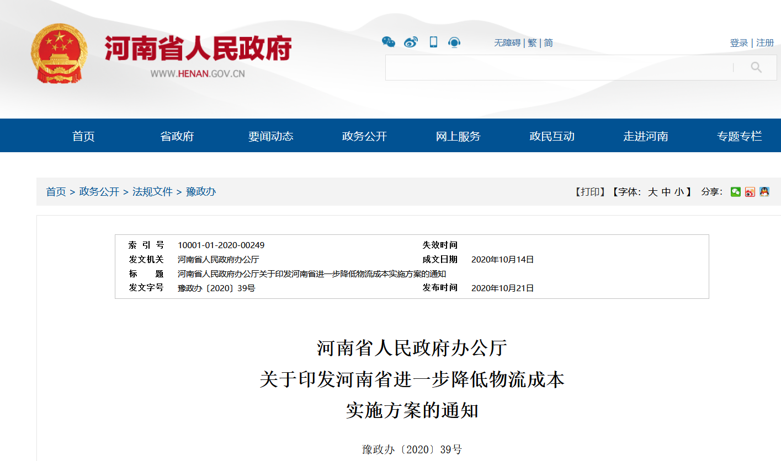Image resolution: width=781 pixels, height=461 pixels.
Task: Click inside the search input field
Action: (x=552, y=67)
